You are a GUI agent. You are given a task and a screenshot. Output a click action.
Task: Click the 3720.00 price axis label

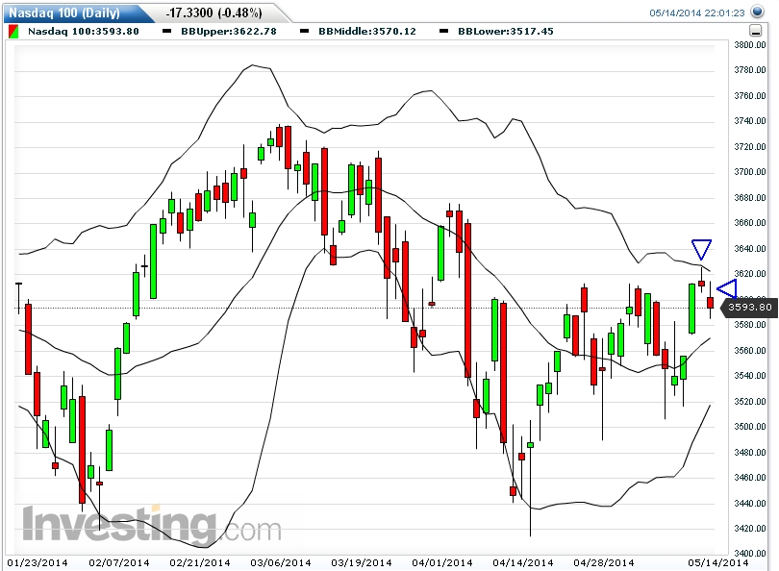(x=750, y=146)
